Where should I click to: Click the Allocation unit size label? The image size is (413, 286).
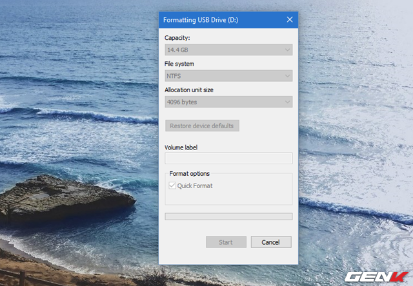tap(189, 90)
